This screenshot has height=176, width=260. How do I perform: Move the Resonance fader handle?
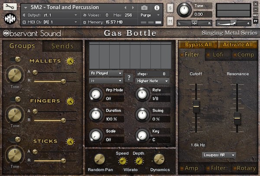(x=237, y=118)
